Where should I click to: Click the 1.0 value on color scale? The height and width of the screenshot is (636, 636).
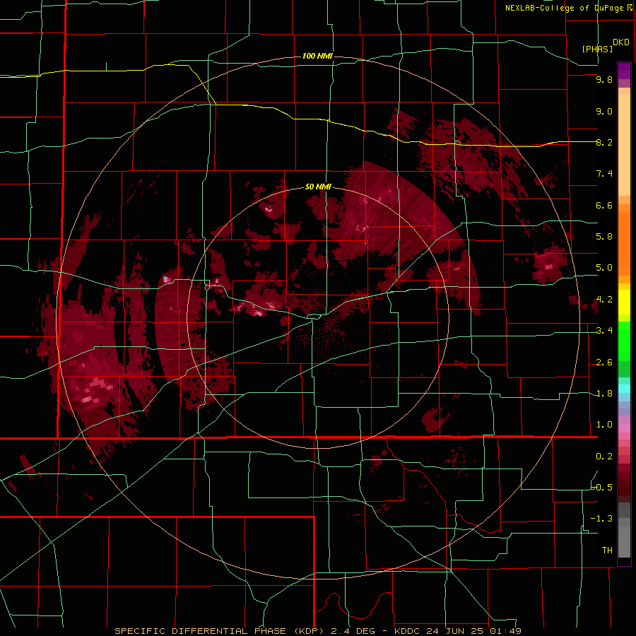[604, 425]
